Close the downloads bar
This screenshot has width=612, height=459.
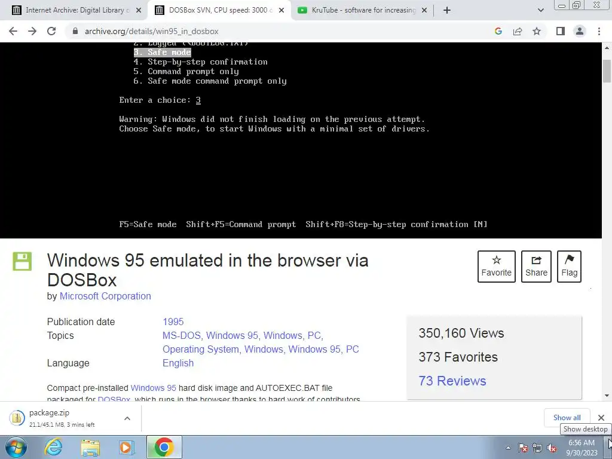pos(601,418)
